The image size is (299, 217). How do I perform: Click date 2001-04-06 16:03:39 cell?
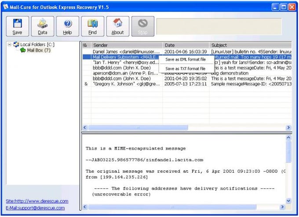point(186,52)
